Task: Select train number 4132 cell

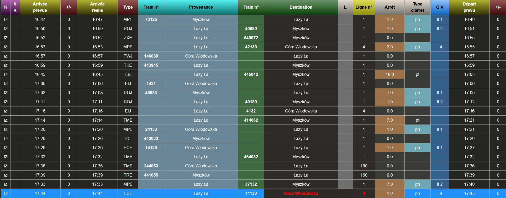Action: pyautogui.click(x=251, y=111)
